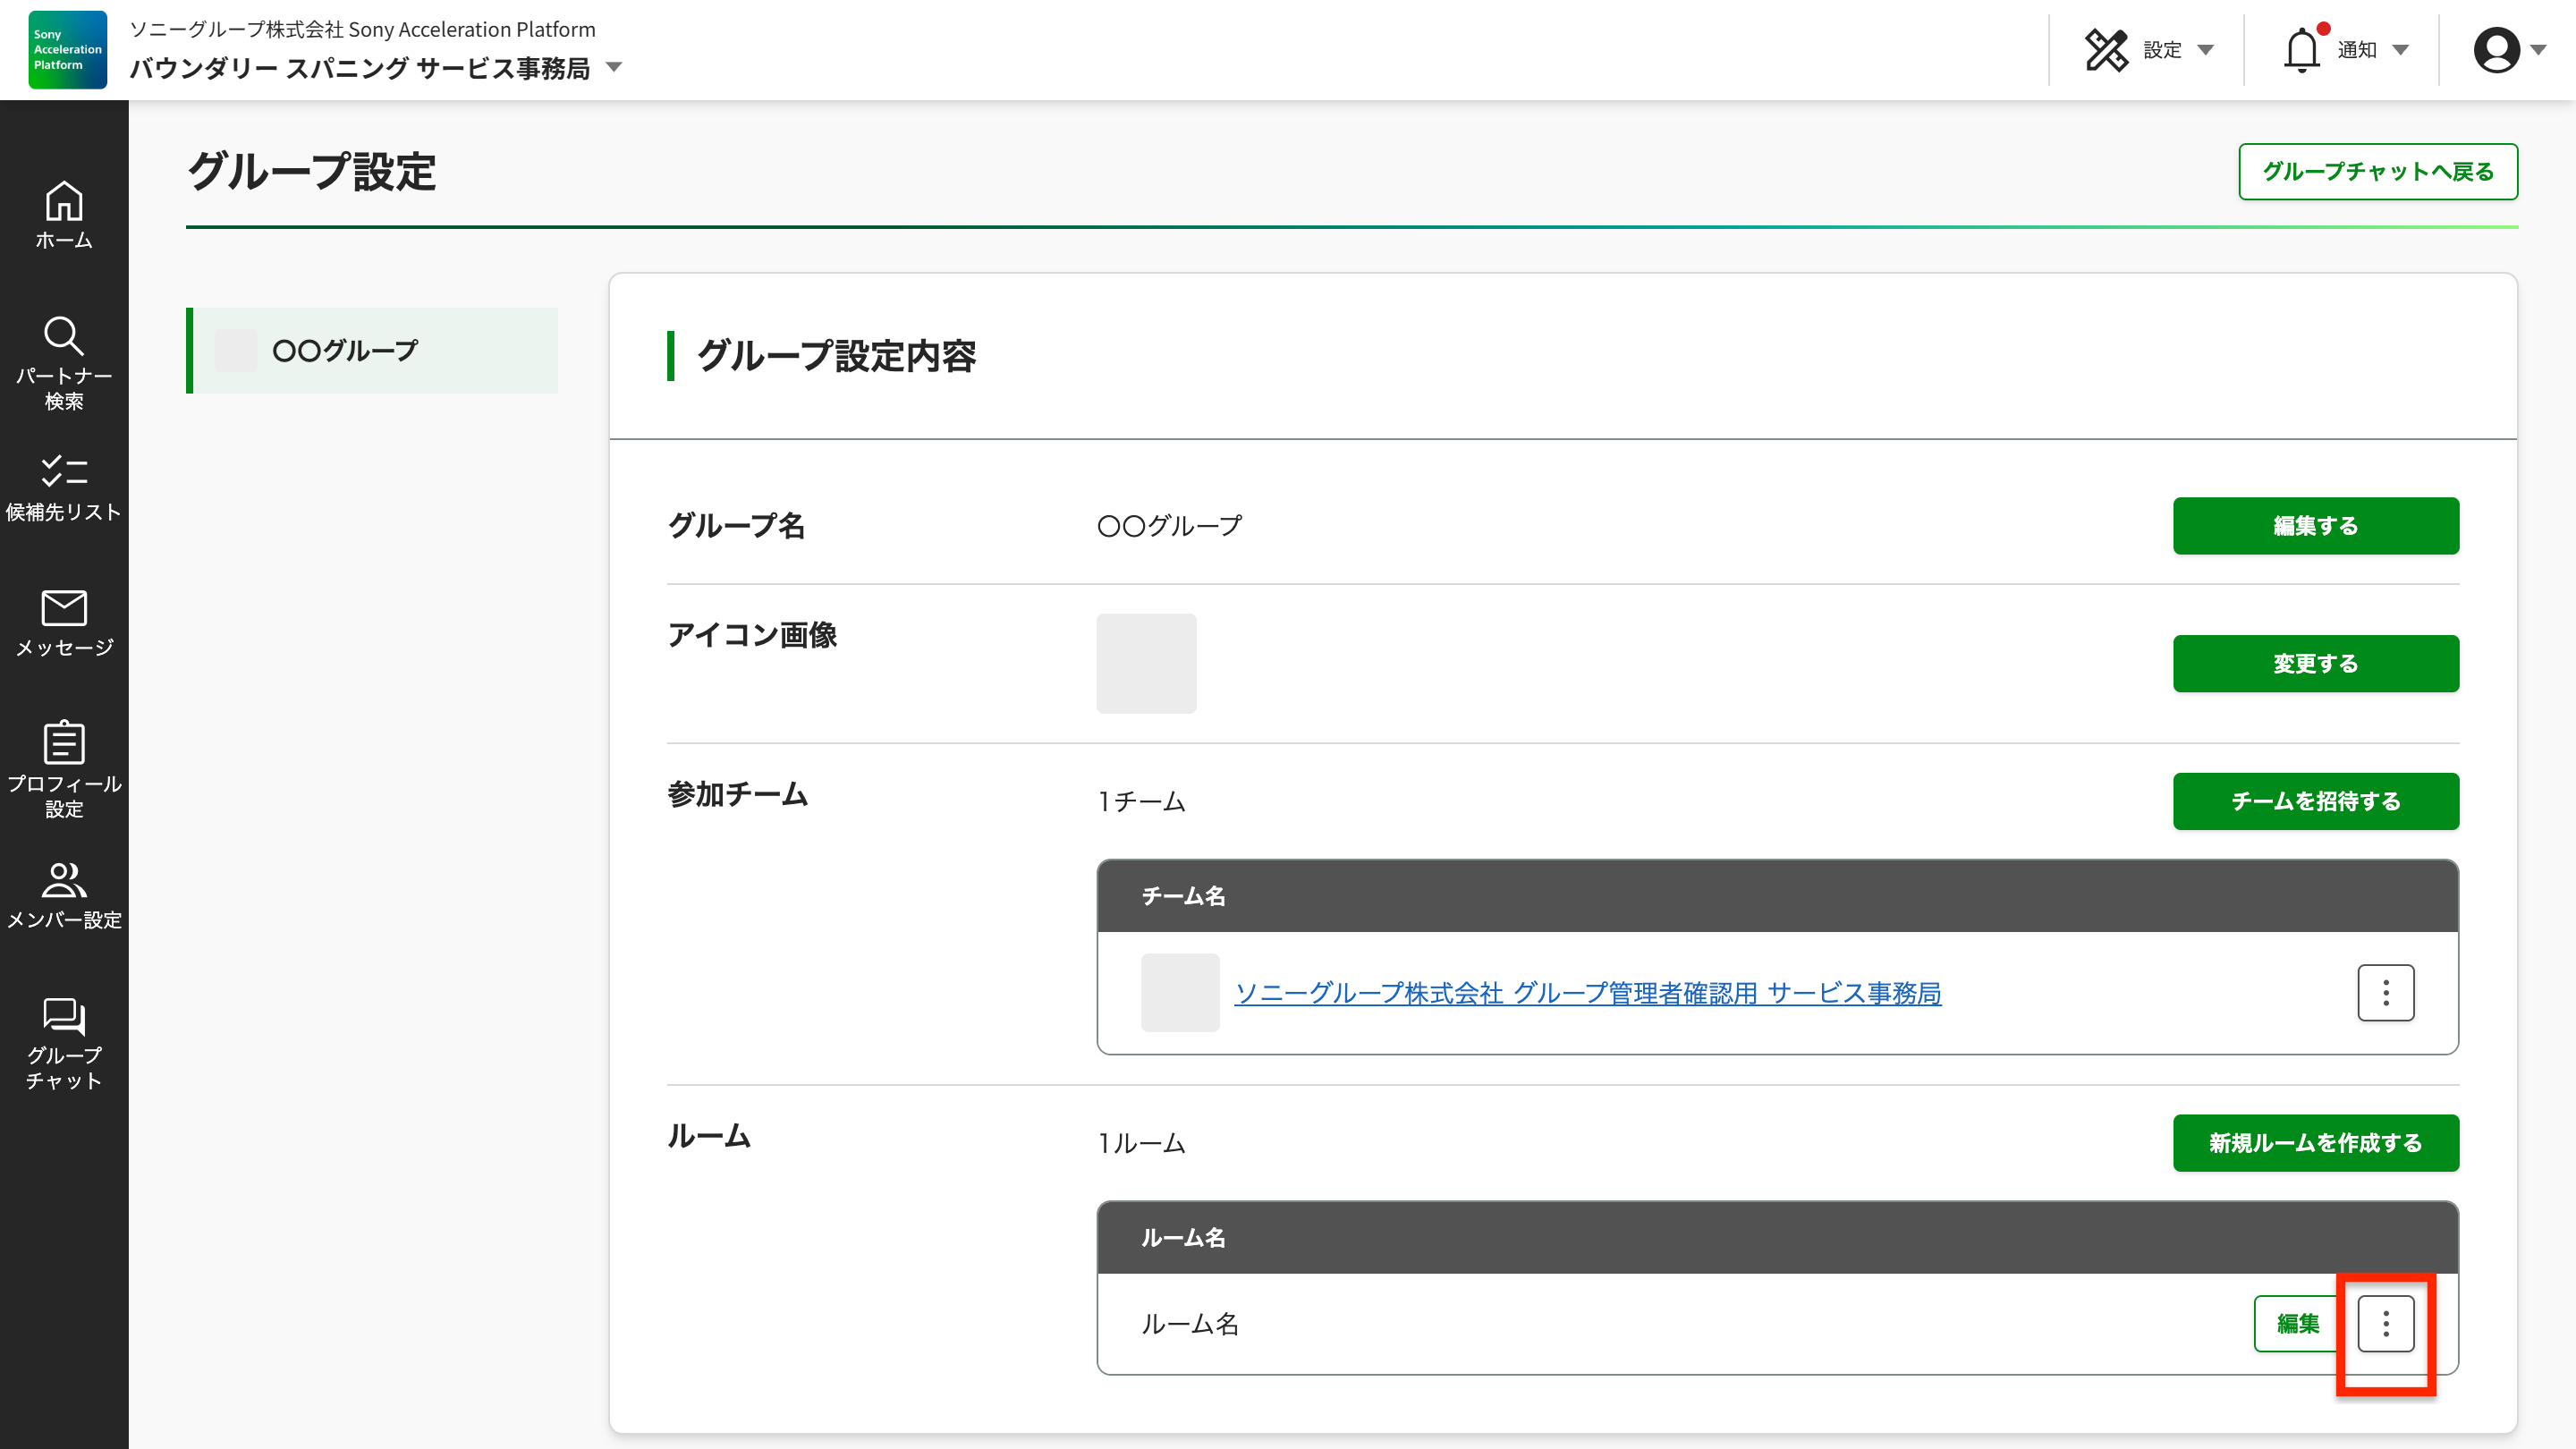
Task: Expand the team switcher arrow beside 事務局
Action: coord(614,68)
